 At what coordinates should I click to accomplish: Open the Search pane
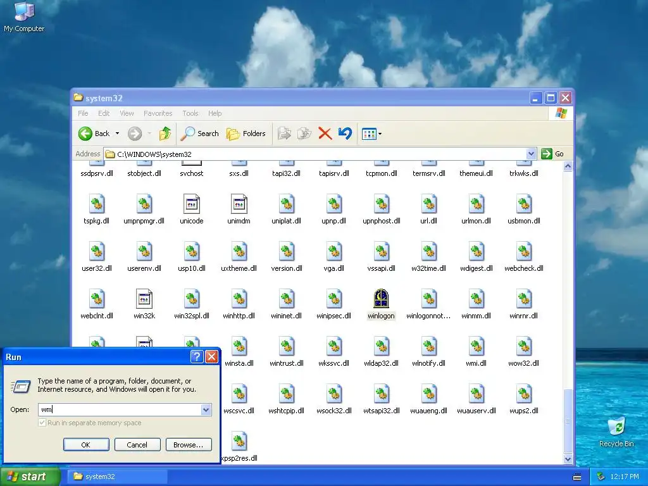click(x=199, y=134)
